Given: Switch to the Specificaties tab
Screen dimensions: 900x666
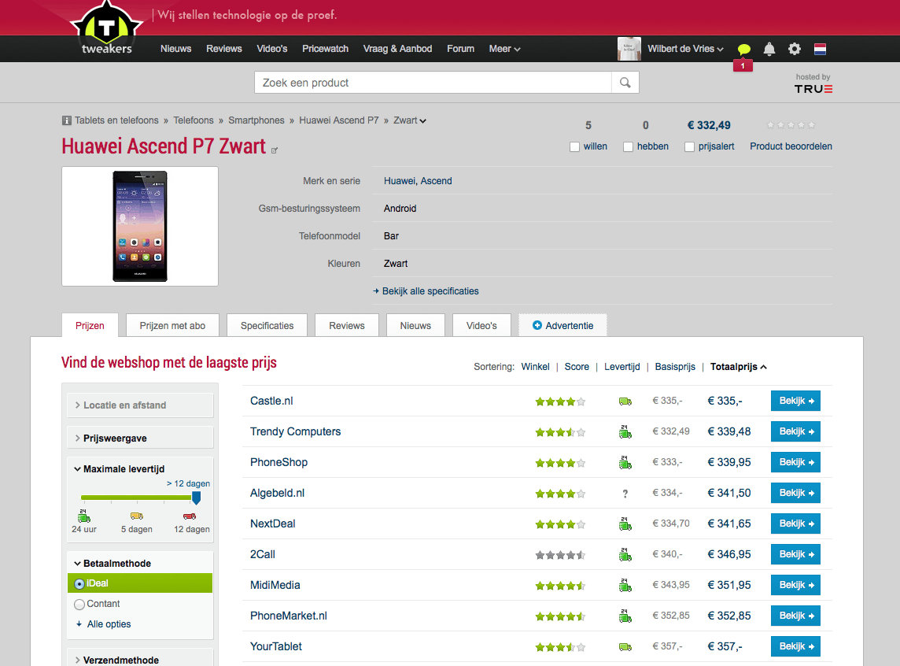Looking at the screenshot, I should (x=267, y=324).
